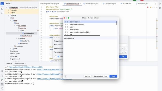162x91 pixels.
Task: Open the Build hammer tool window
Action: (2, 76)
